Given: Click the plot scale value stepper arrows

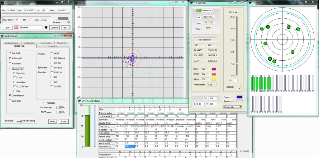Looking at the screenshot, I should coord(230,81).
